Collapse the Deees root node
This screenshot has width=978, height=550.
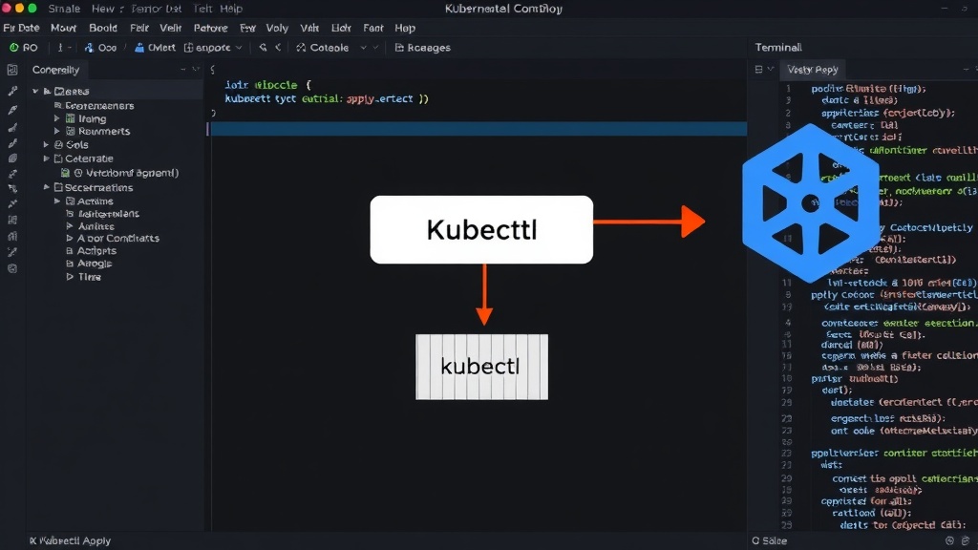point(35,91)
